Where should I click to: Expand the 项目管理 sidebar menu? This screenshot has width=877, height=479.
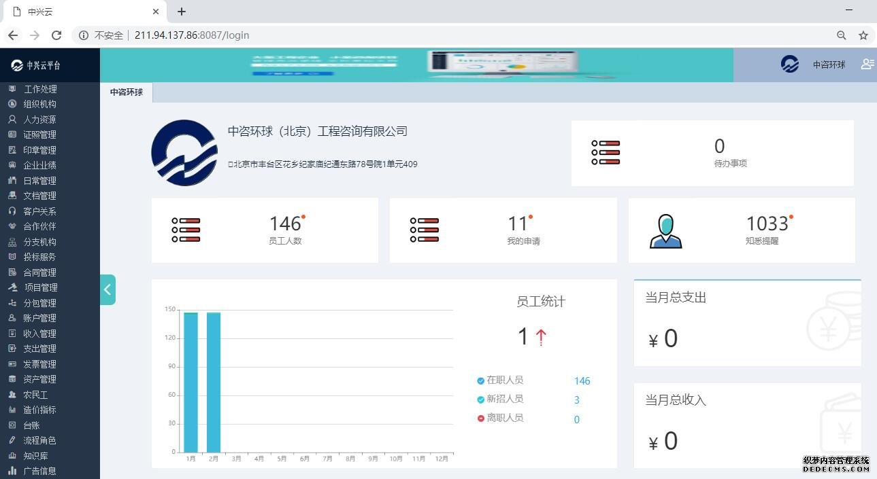pyautogui.click(x=40, y=287)
